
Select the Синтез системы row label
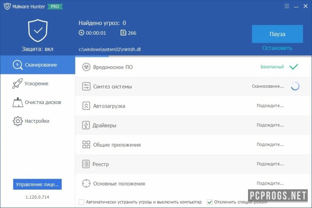point(112,86)
